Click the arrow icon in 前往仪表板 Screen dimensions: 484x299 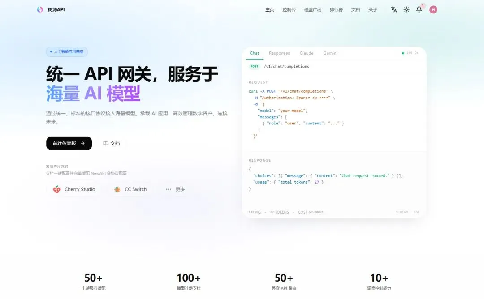pyautogui.click(x=83, y=143)
